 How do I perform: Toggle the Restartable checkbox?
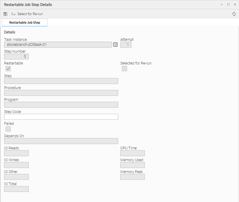coord(8,69)
